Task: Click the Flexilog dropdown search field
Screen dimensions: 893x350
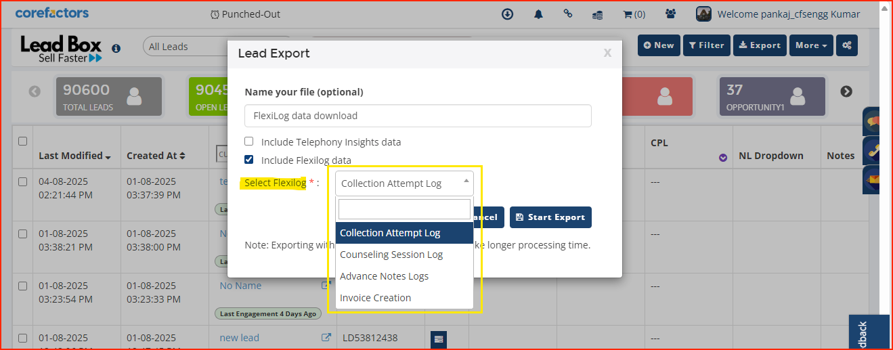Action: click(404, 209)
